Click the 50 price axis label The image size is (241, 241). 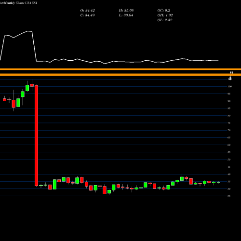229,160
